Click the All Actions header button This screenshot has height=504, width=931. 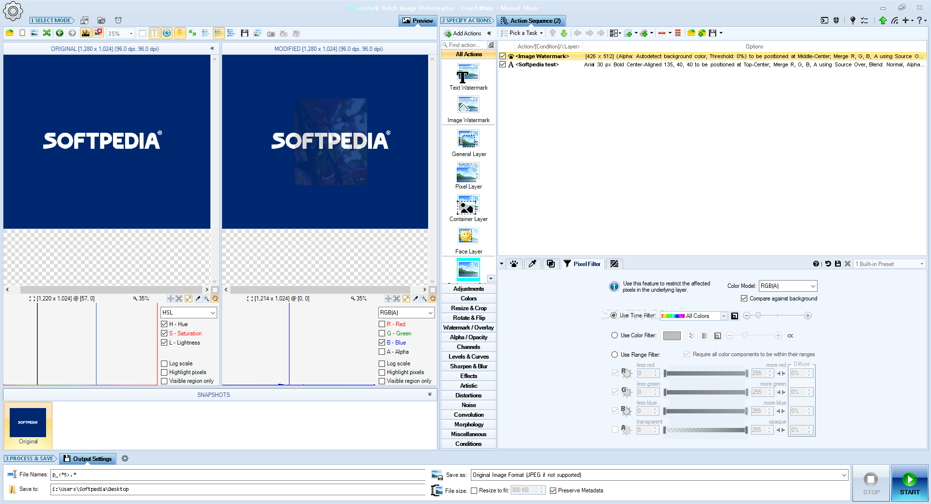pos(468,54)
